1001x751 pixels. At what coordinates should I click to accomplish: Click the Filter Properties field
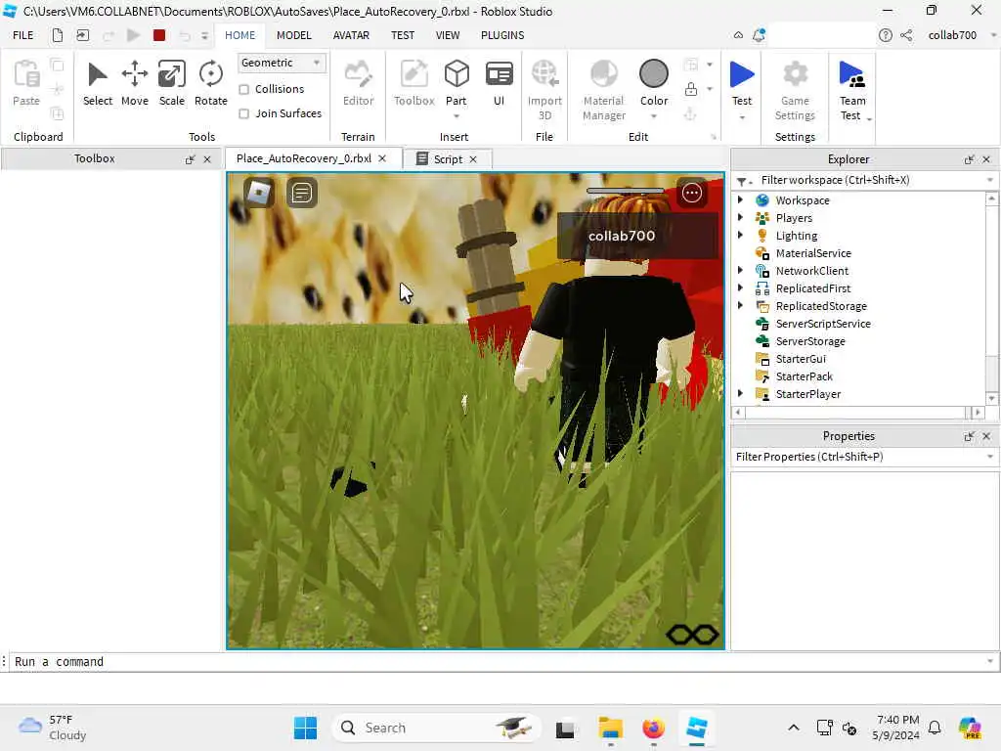tap(864, 457)
